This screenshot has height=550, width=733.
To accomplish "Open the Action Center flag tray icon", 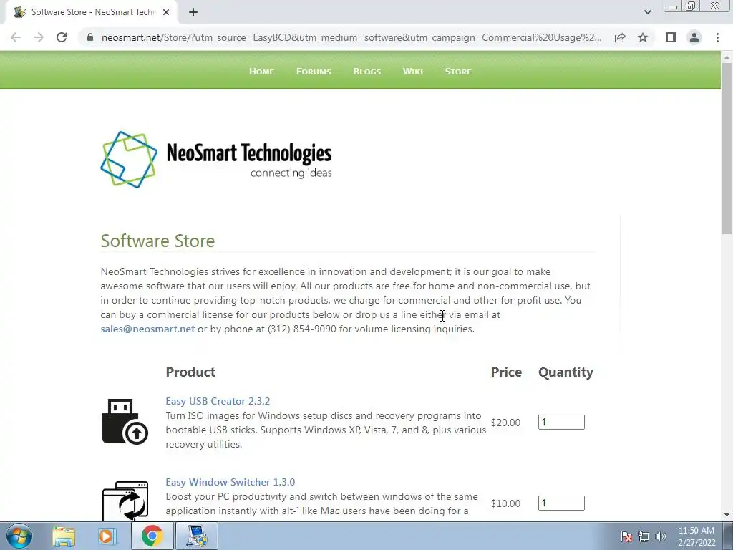I will (x=626, y=536).
